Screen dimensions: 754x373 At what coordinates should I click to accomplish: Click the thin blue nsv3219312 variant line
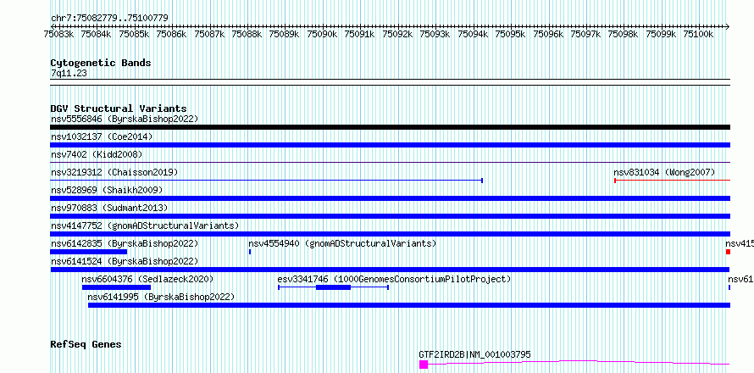(266, 181)
